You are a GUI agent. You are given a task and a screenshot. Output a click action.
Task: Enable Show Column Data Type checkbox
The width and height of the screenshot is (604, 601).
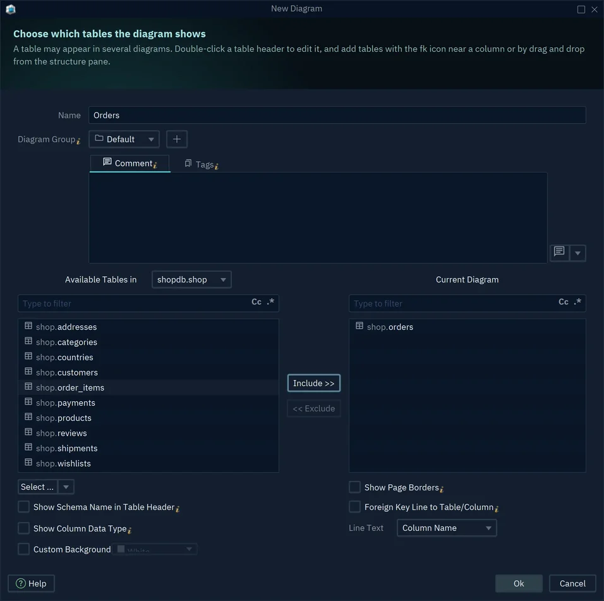24,528
